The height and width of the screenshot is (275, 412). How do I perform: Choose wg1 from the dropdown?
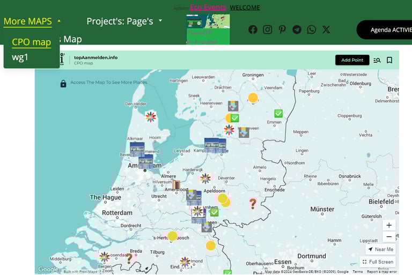tap(20, 57)
